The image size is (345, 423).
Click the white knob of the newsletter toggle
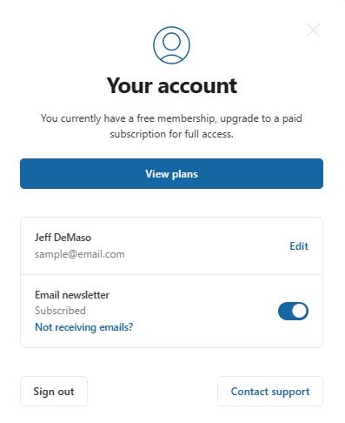299,311
